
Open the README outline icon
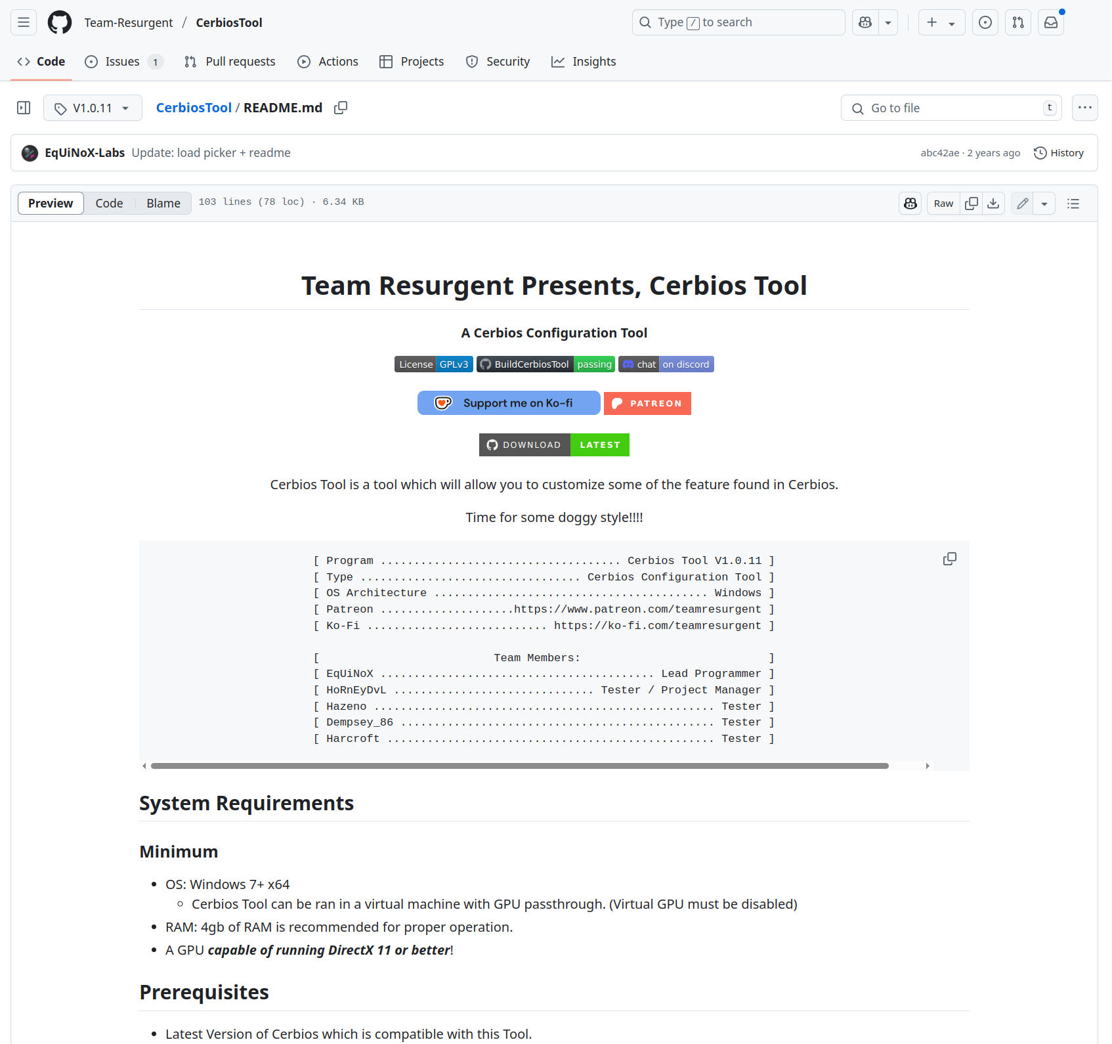(1073, 204)
